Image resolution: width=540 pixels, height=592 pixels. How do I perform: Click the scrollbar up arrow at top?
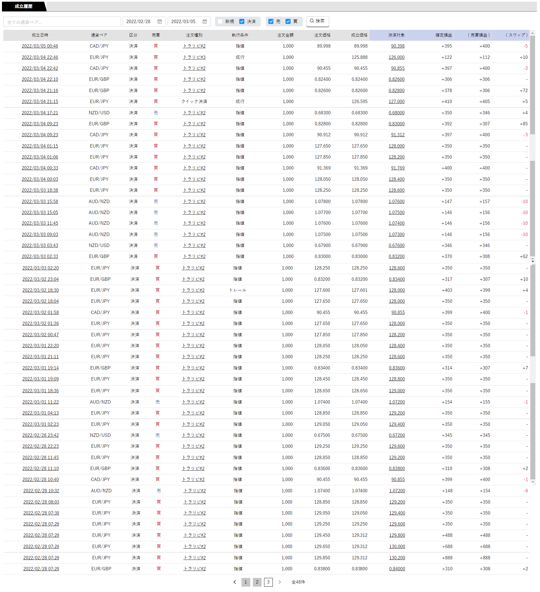tap(533, 33)
